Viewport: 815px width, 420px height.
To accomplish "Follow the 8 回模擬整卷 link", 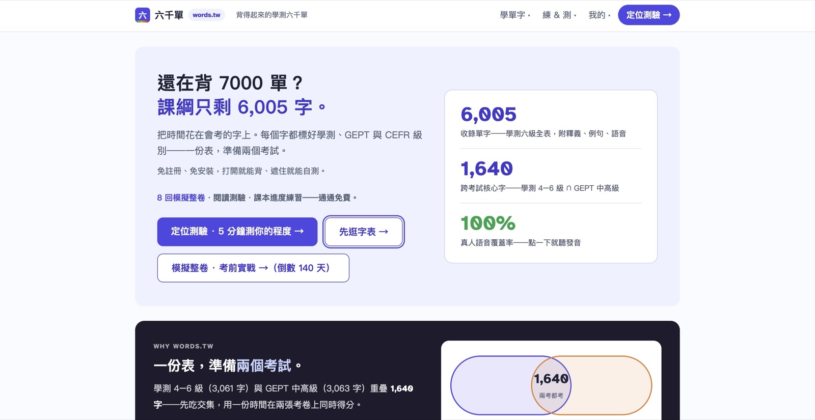I will tap(181, 198).
